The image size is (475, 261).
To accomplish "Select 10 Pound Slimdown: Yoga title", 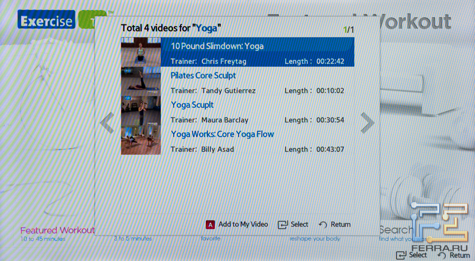I will [217, 46].
